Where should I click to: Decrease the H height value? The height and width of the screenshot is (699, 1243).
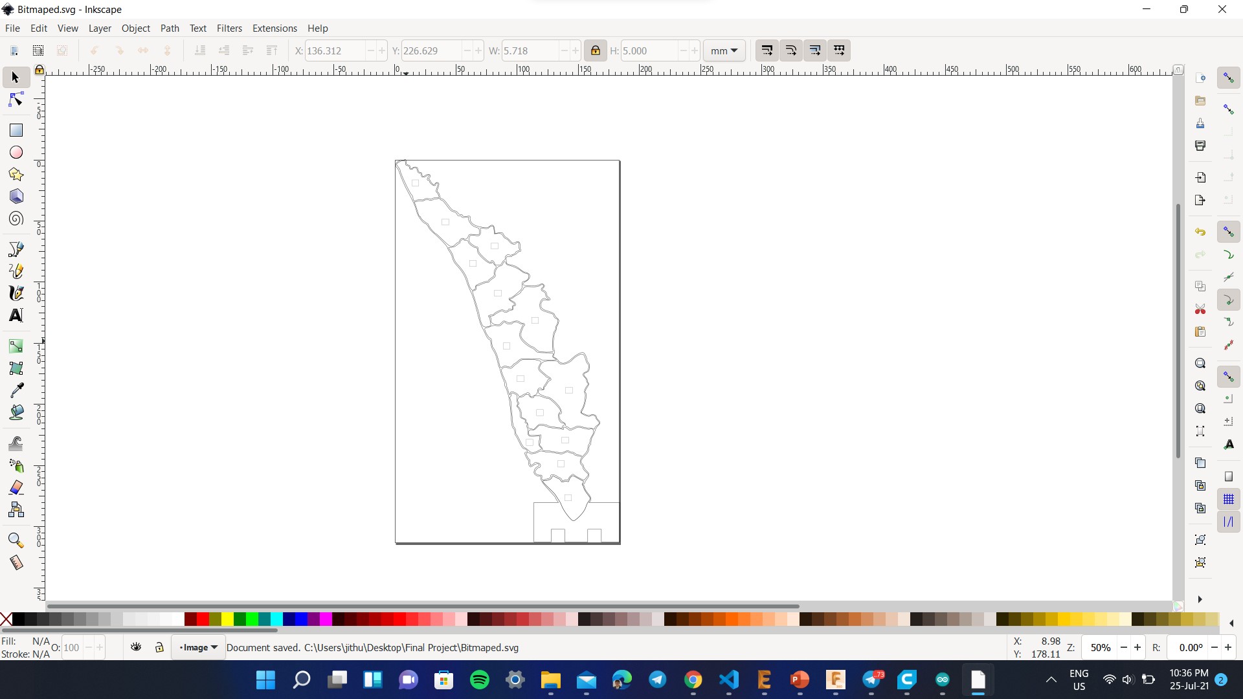[684, 50]
